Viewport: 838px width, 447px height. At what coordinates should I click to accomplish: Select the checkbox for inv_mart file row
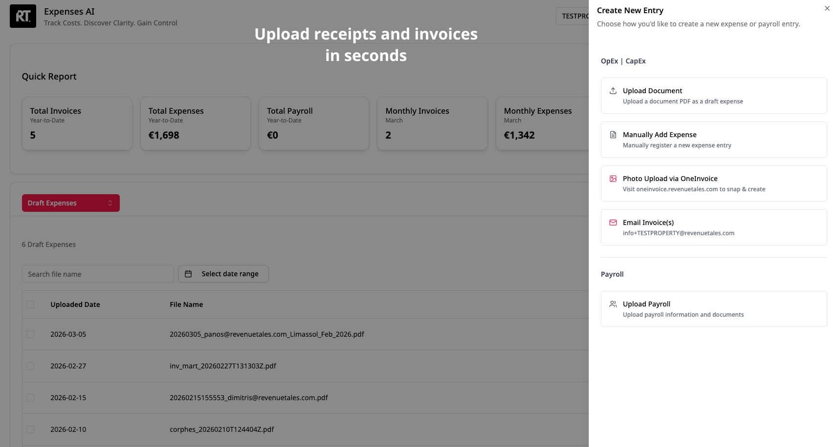pos(30,366)
